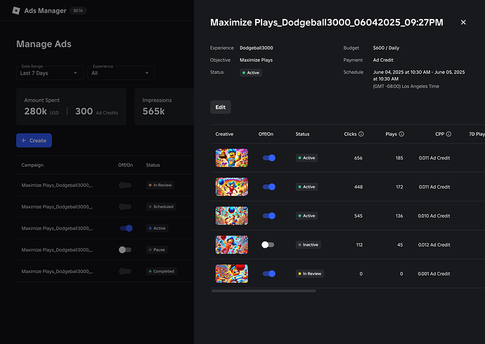The image size is (485, 344).
Task: Click the Create campaign button
Action: pos(34,140)
